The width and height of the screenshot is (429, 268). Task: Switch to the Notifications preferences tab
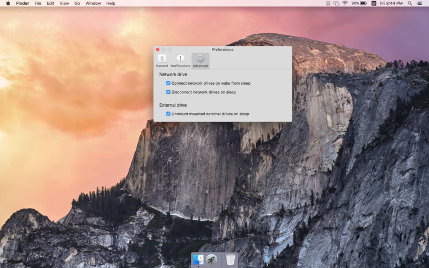[x=180, y=61]
